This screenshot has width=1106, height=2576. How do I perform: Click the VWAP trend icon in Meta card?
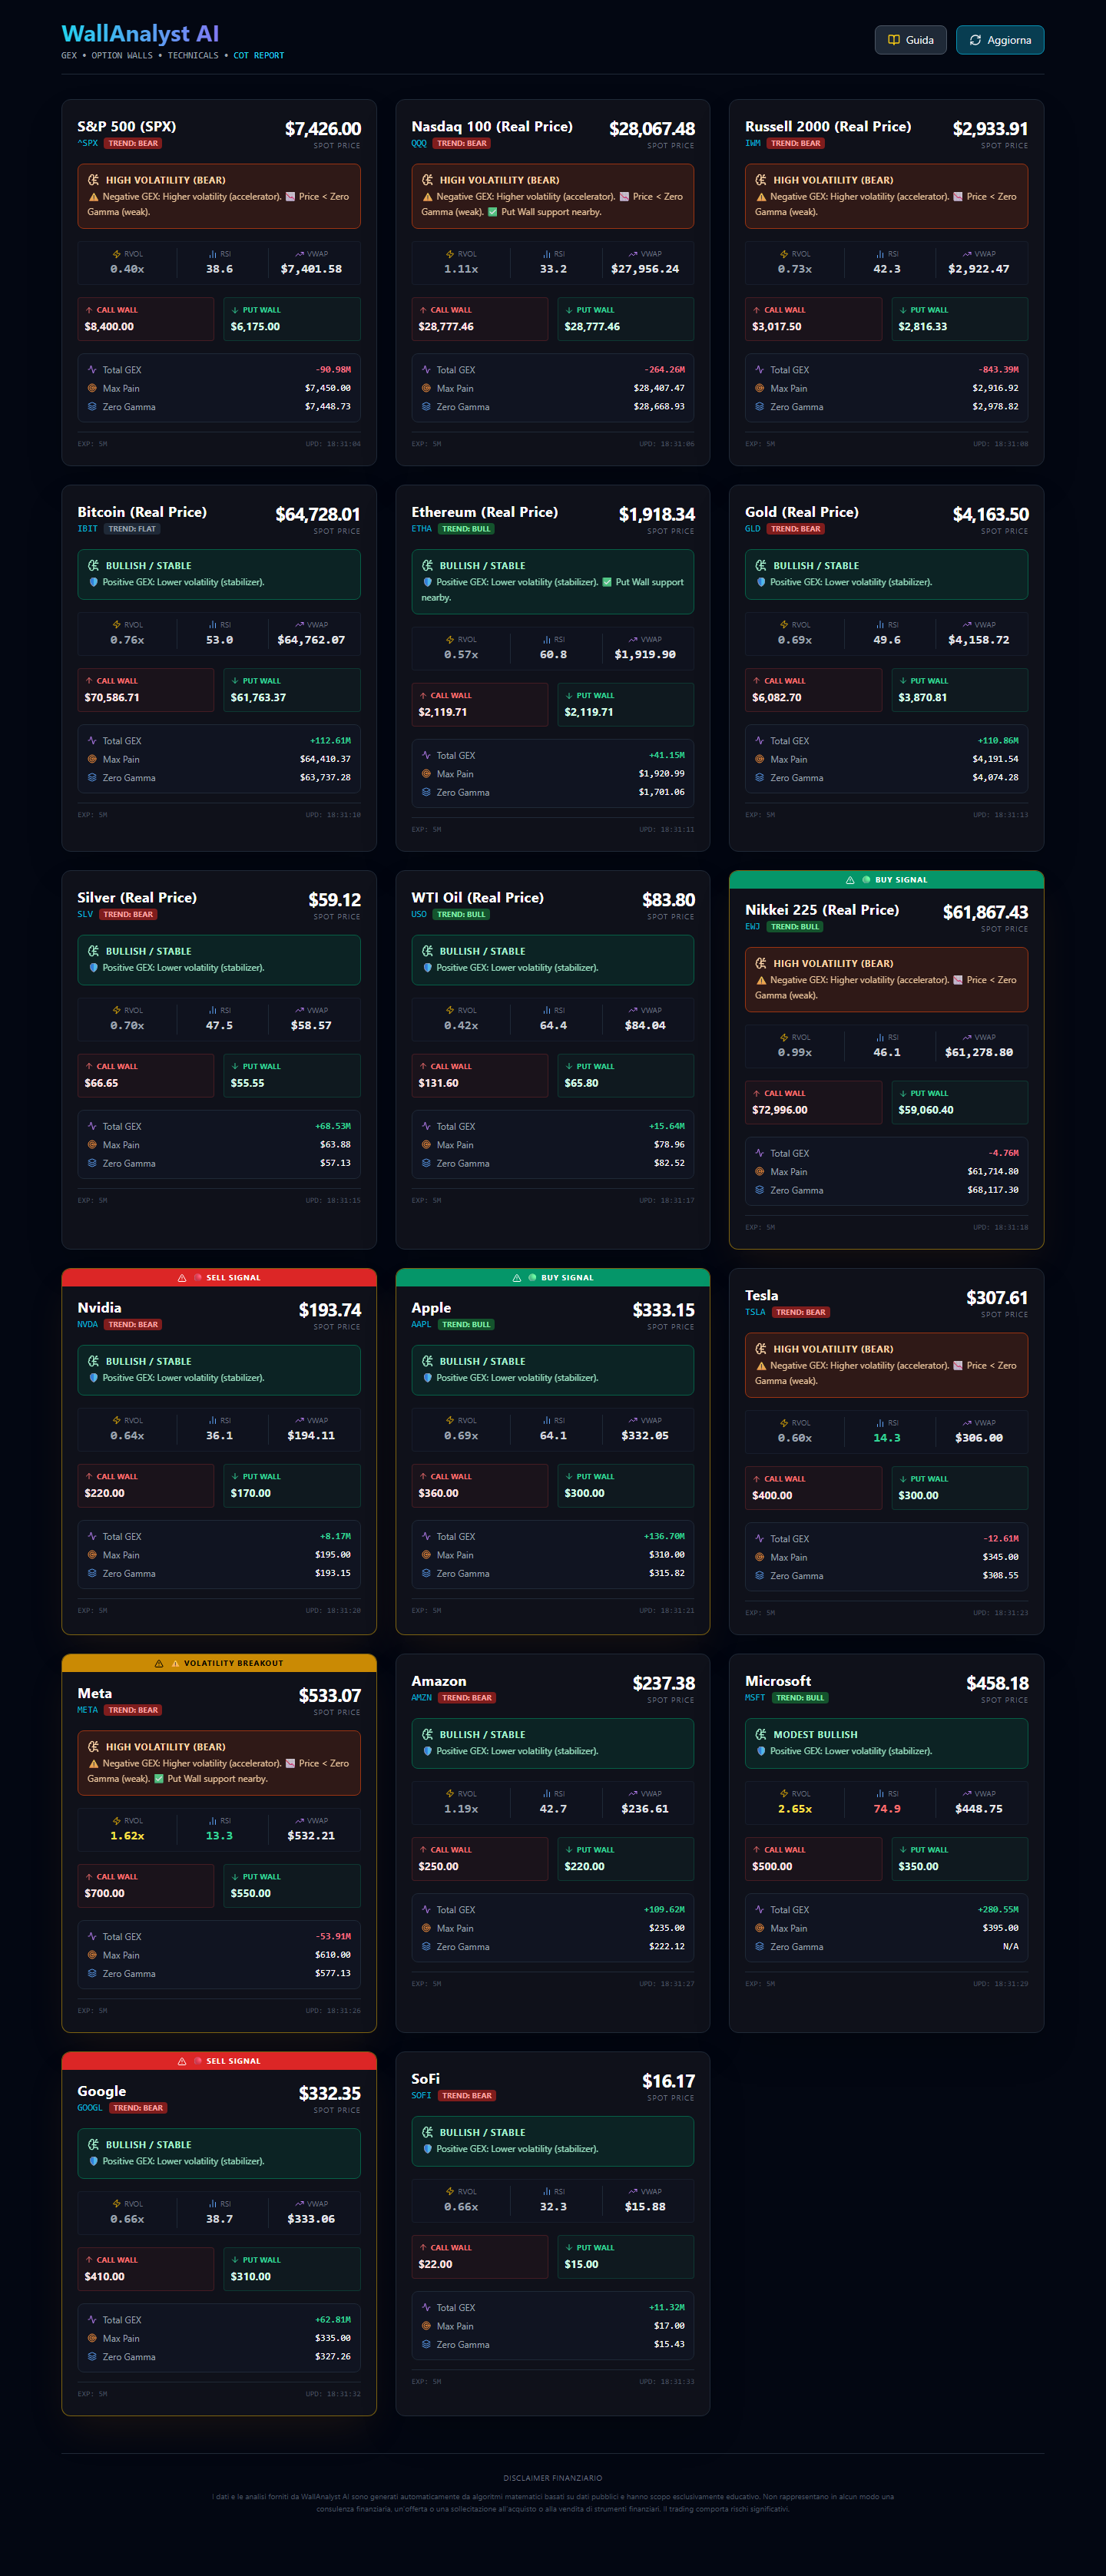(299, 1821)
